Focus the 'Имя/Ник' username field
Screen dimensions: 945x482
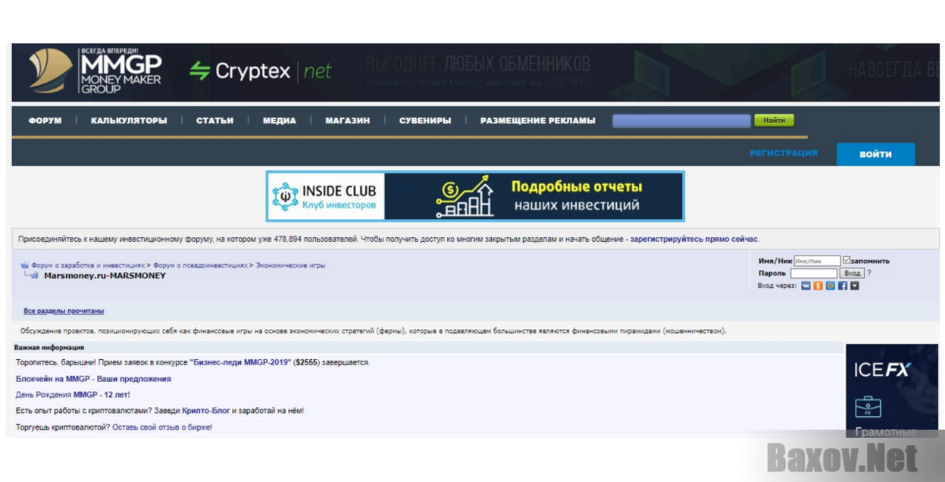[817, 261]
